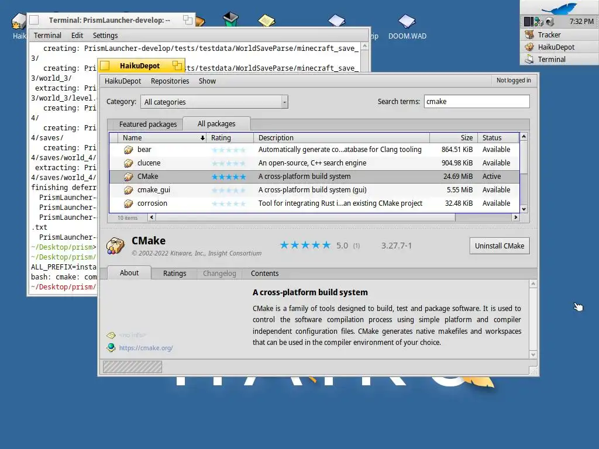The height and width of the screenshot is (449, 599).
Task: Select the All packages tab
Action: [216, 124]
